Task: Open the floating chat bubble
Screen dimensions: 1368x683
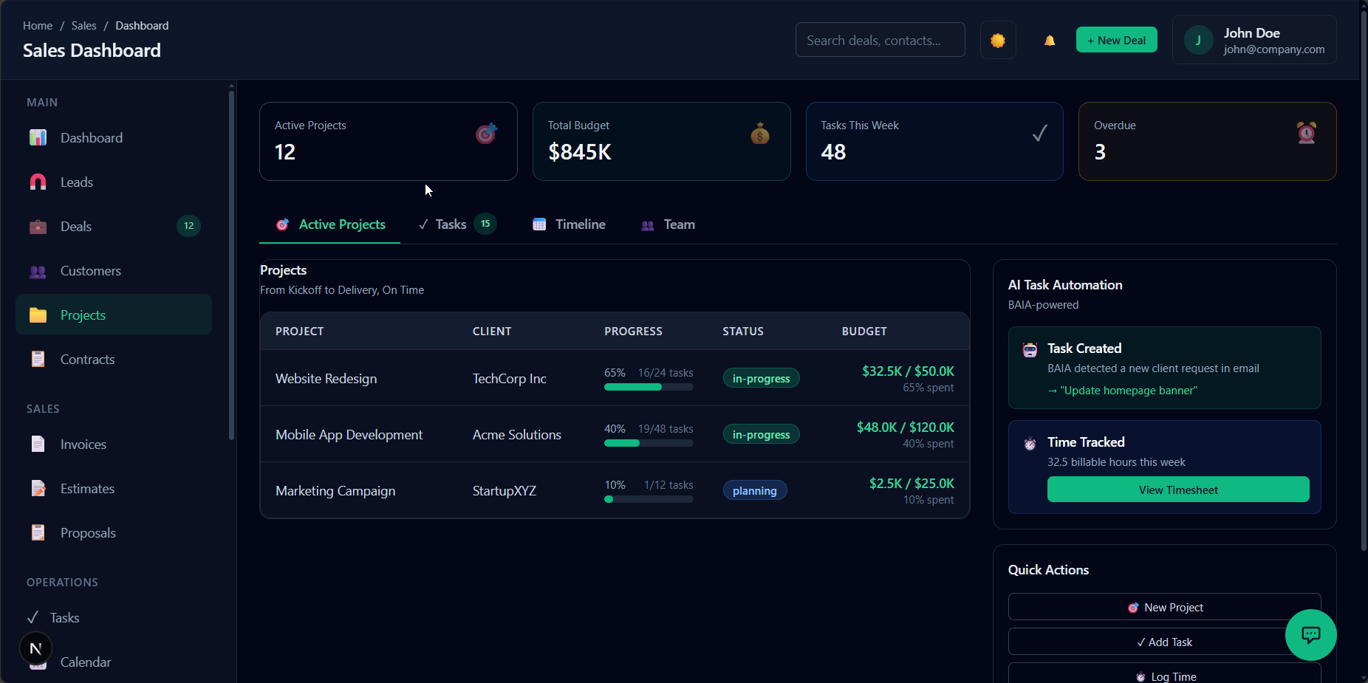Action: pos(1311,635)
